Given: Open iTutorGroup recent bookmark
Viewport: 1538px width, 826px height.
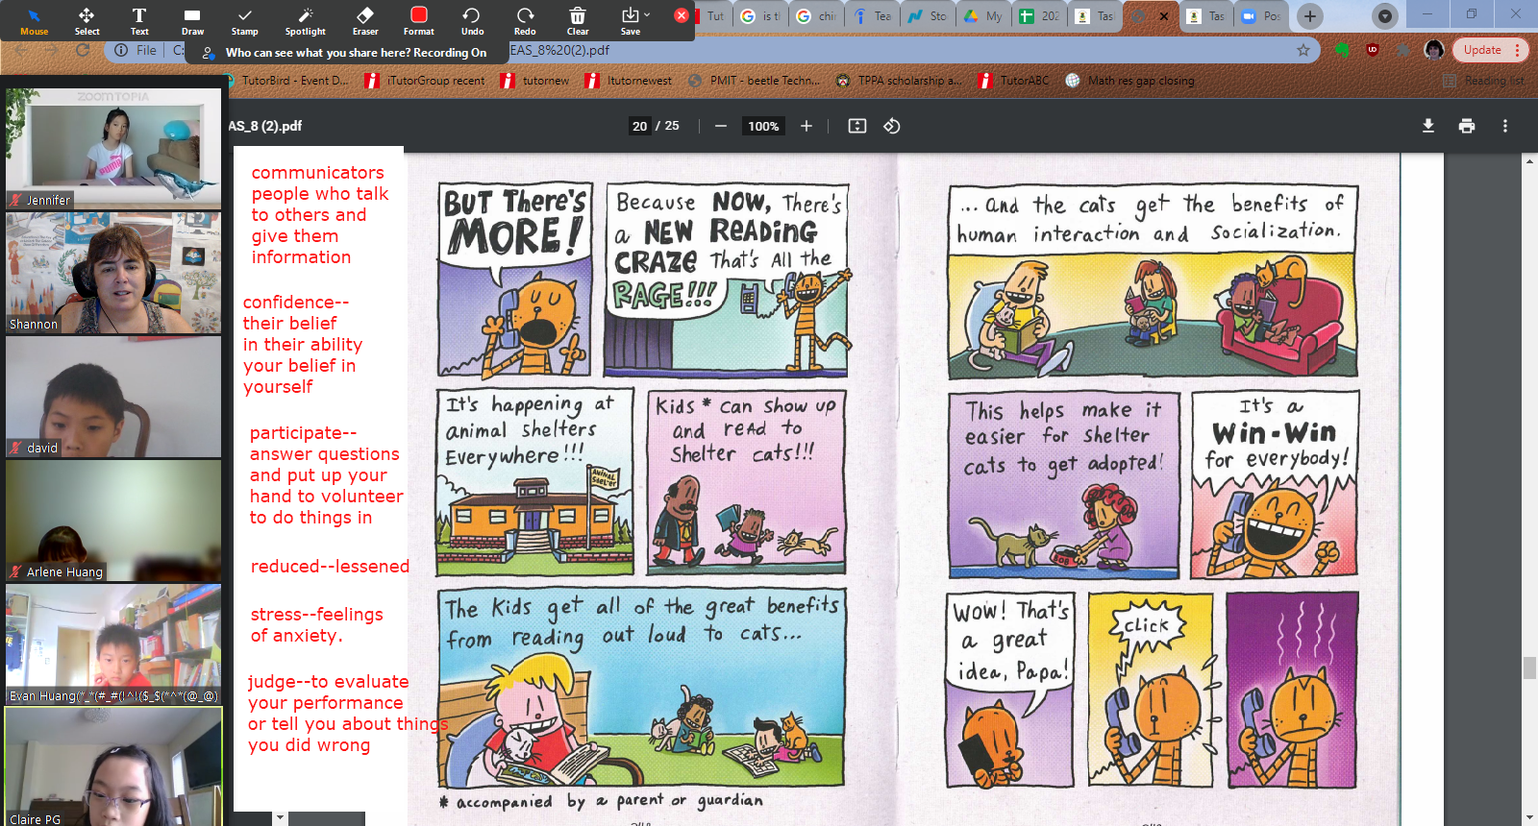Looking at the screenshot, I should coord(425,81).
